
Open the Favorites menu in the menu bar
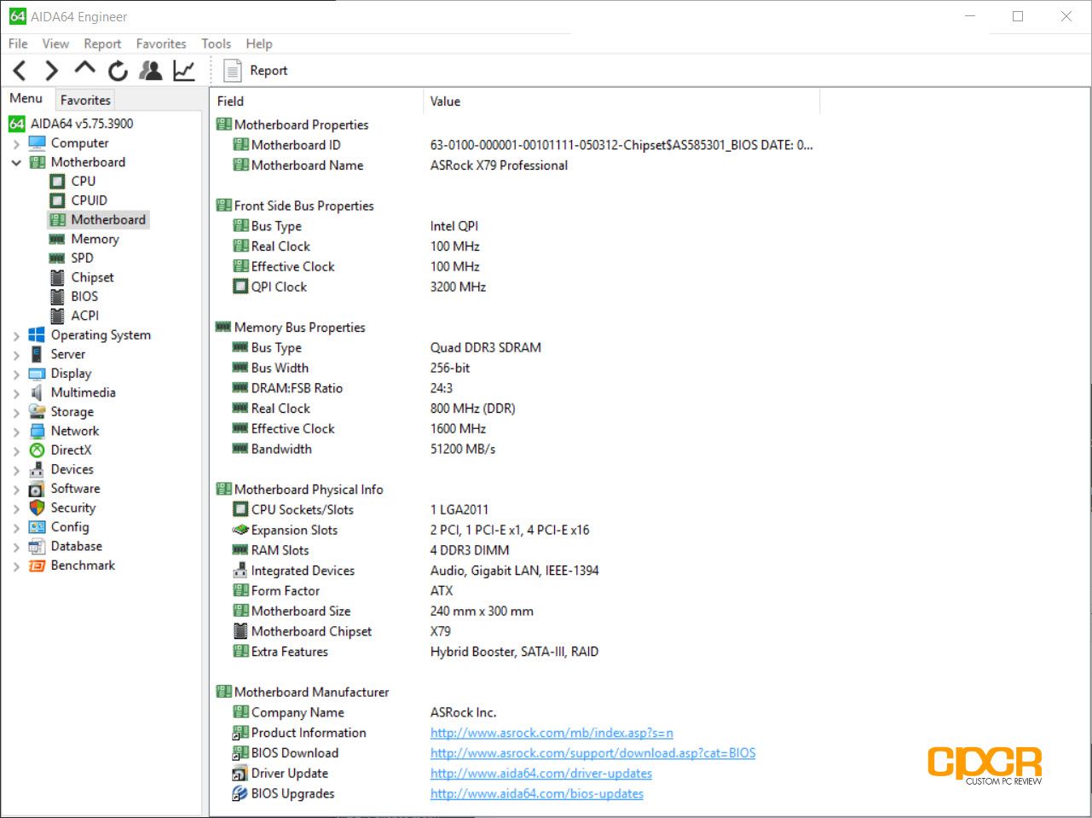(x=161, y=44)
